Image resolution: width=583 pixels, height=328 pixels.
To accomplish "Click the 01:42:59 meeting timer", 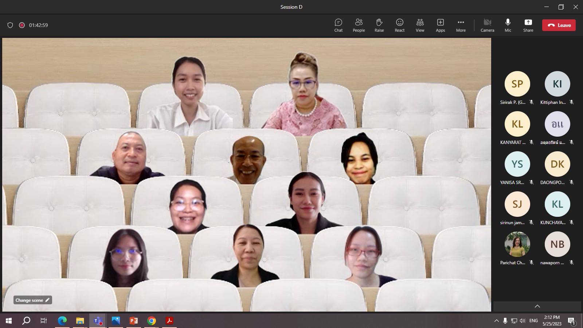I will 38,25.
